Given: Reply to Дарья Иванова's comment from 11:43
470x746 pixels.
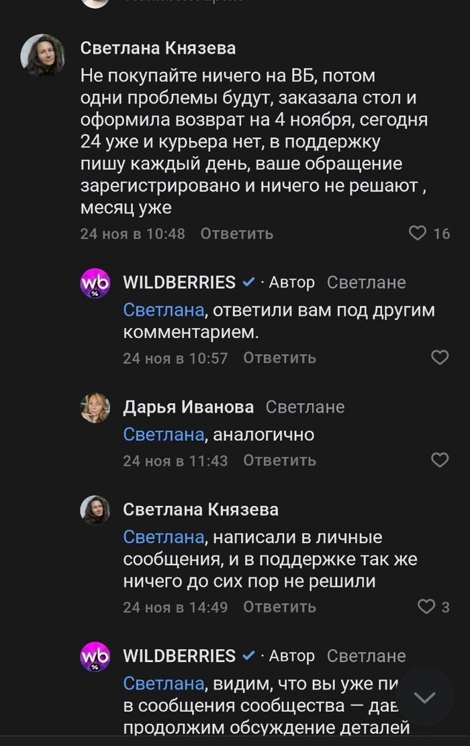Looking at the screenshot, I should (x=279, y=461).
